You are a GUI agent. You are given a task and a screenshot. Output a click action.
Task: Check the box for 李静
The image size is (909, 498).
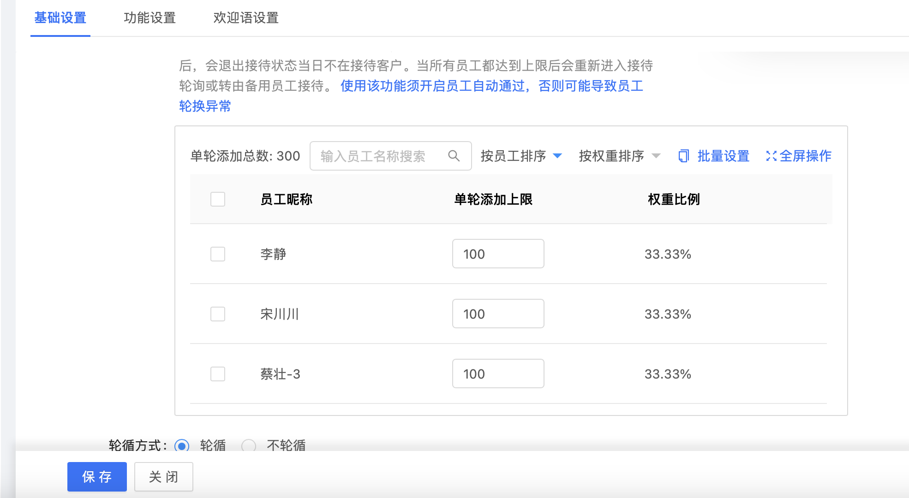tap(218, 254)
